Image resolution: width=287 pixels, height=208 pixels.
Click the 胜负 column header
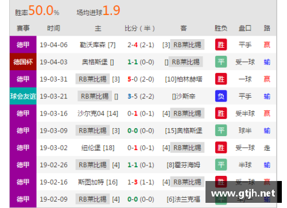221,28
